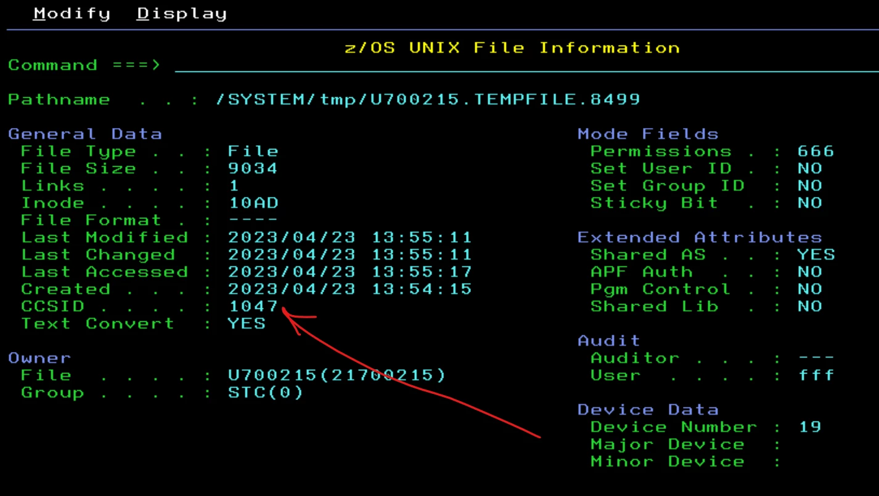
Task: Click the Auditor value dashes
Action: pyautogui.click(x=816, y=358)
